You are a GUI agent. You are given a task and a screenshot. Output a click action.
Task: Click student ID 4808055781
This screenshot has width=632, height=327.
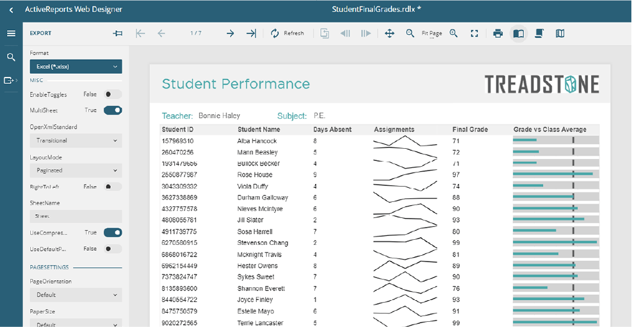click(179, 220)
